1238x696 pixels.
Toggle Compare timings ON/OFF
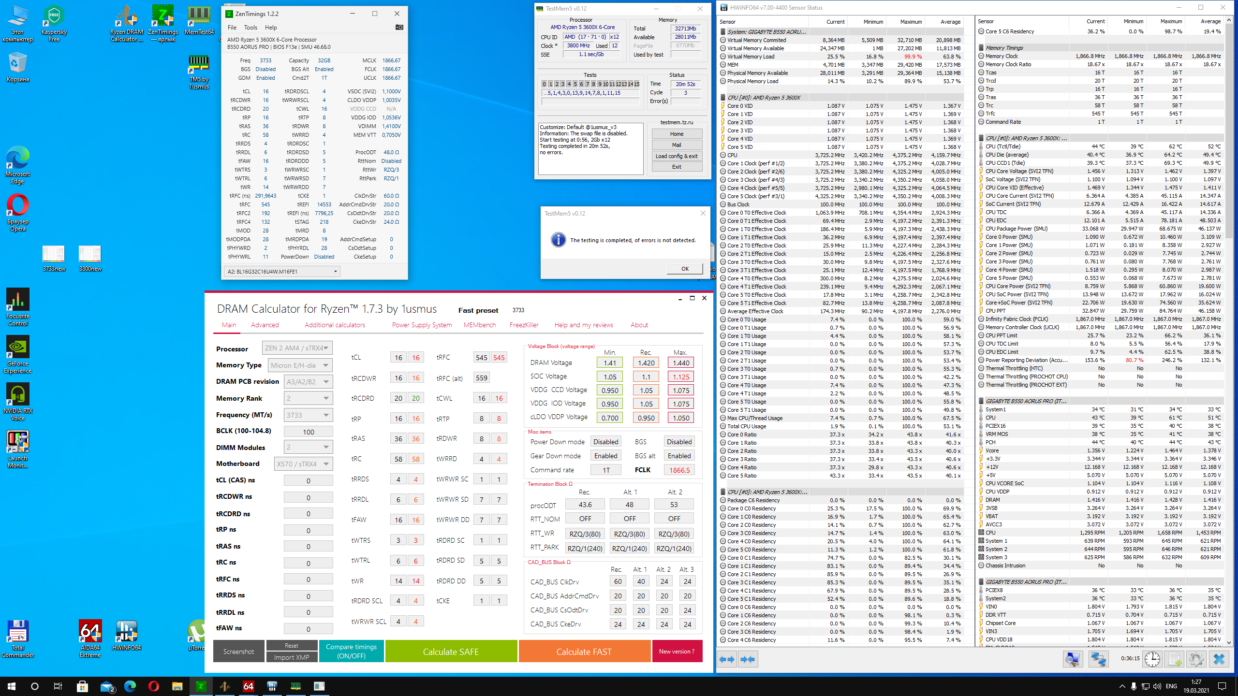[351, 651]
